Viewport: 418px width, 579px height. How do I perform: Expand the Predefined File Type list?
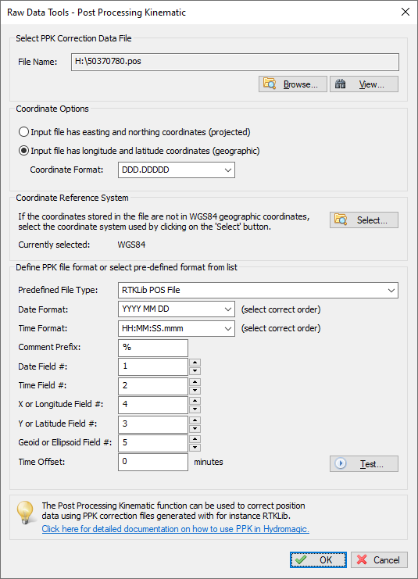tap(258, 290)
